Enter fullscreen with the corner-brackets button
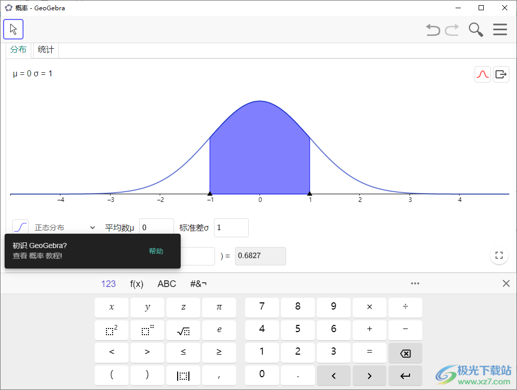This screenshot has width=517, height=390. tap(499, 255)
